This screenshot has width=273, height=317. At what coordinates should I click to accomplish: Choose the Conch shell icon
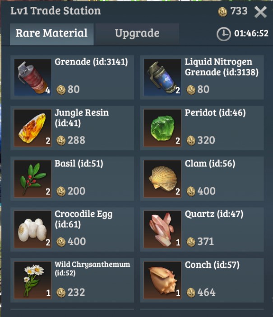click(x=162, y=280)
